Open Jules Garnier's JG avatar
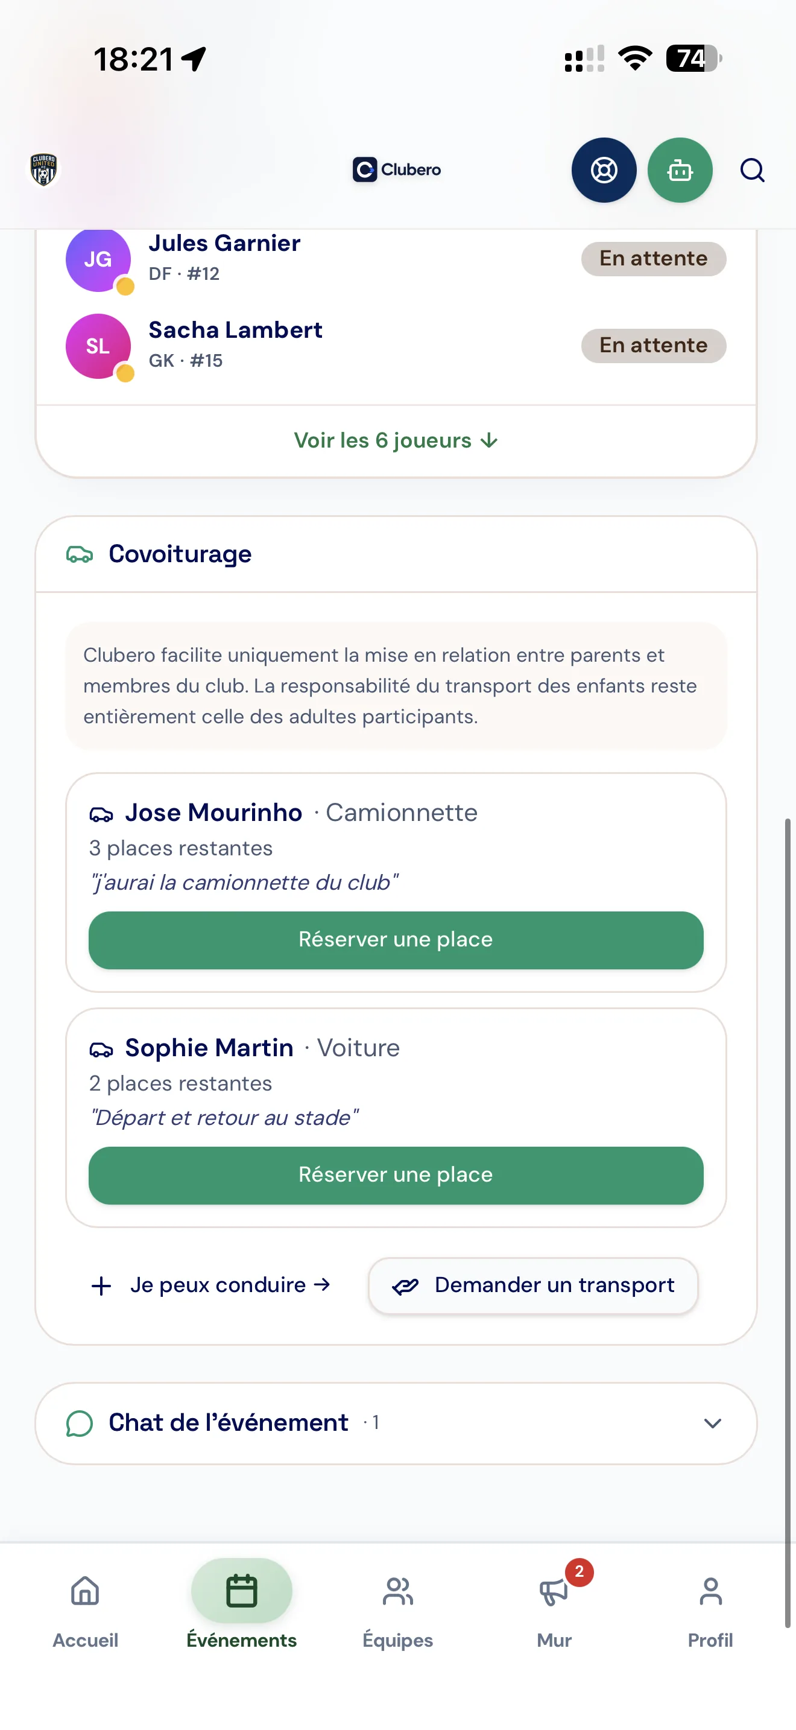Image resolution: width=796 pixels, height=1730 pixels. (x=98, y=259)
